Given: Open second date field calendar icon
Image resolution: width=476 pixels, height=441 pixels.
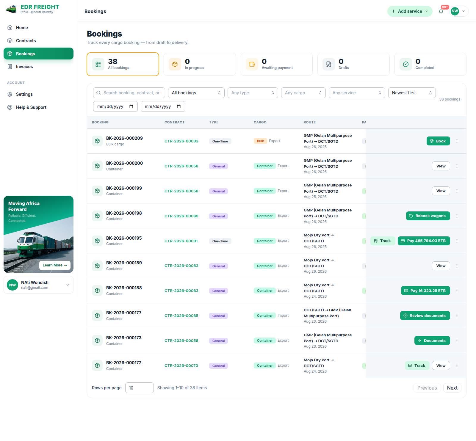Looking at the screenshot, I should (179, 106).
